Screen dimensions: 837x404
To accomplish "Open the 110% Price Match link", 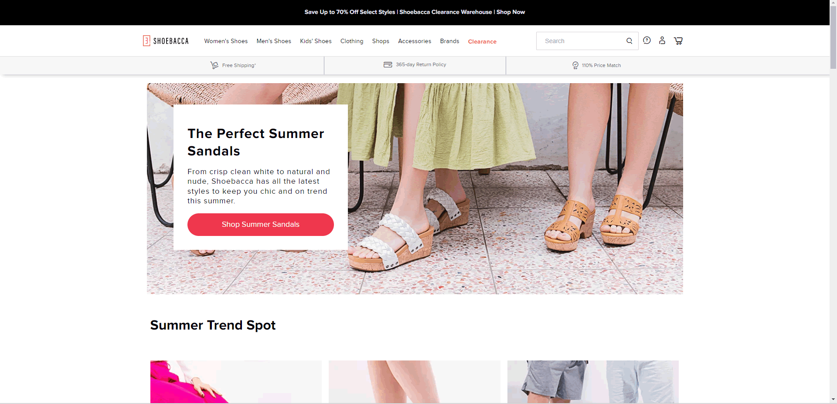I will [x=601, y=65].
